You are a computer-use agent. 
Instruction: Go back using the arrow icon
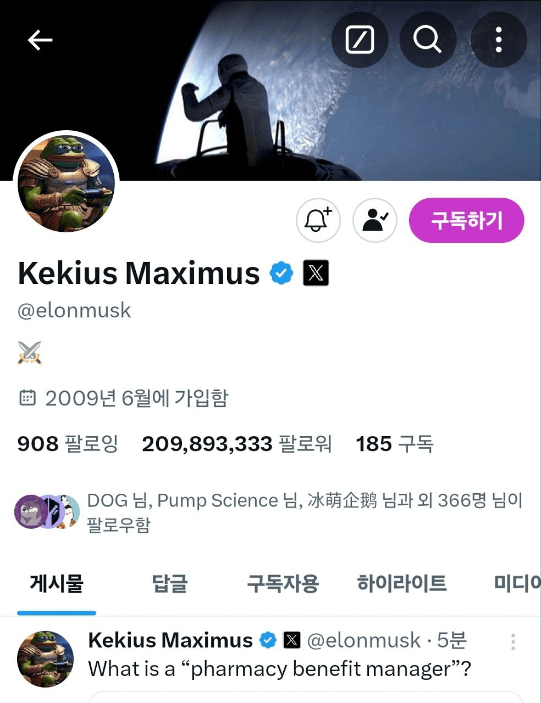(x=40, y=40)
